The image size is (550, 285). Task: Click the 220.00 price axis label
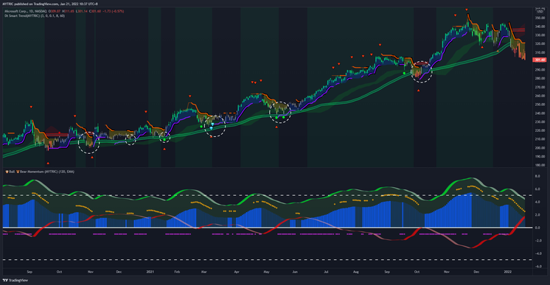540,130
